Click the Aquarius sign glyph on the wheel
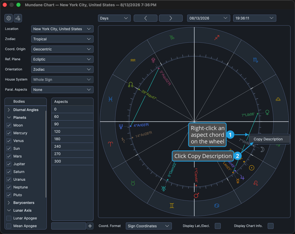Viewport: 295px width, 234px height. click(133, 60)
